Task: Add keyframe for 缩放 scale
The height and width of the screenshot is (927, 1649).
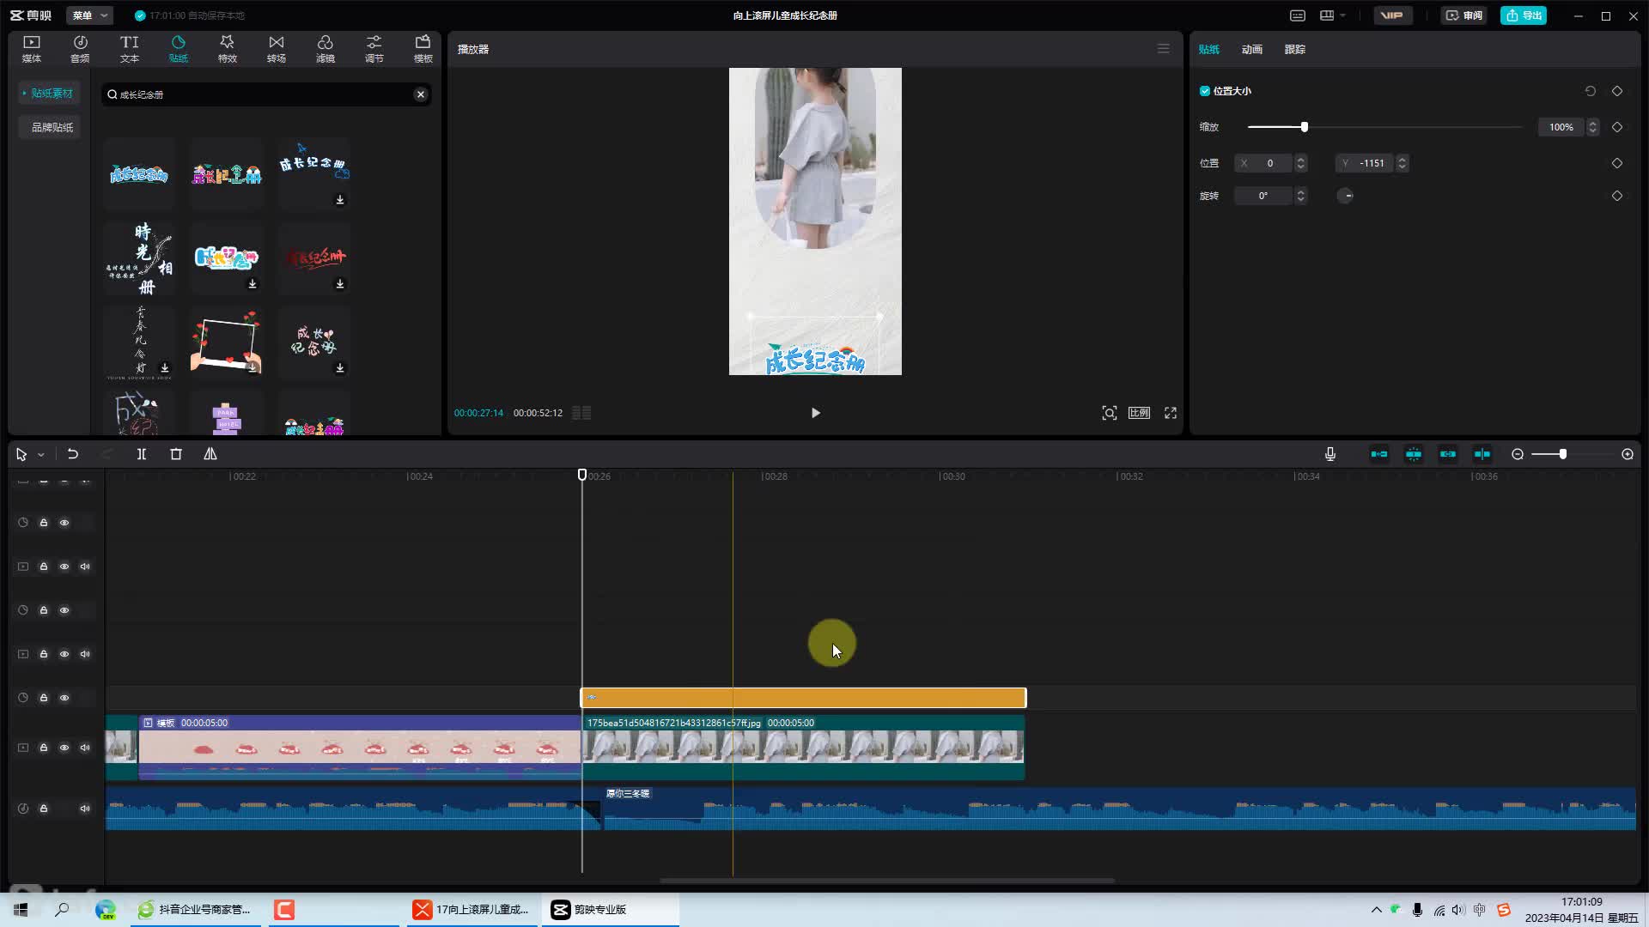Action: [x=1617, y=127]
